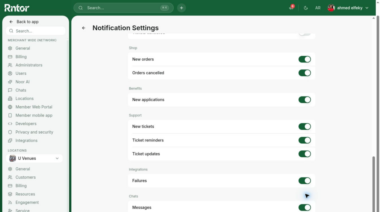Image resolution: width=380 pixels, height=212 pixels.
Task: Disable Ticket updates notifications
Action: tap(304, 154)
